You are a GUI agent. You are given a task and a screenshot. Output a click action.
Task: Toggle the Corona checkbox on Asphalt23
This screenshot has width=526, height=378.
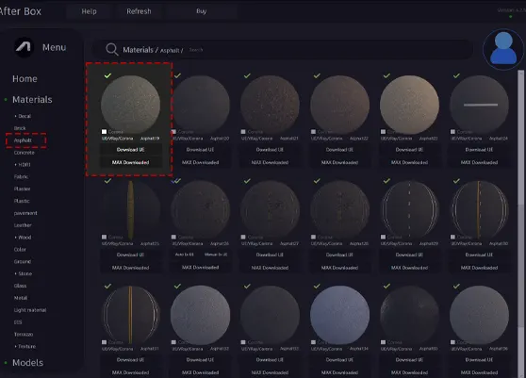[x=383, y=132]
